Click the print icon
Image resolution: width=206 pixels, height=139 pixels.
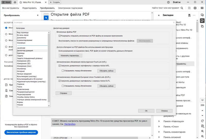195,8
